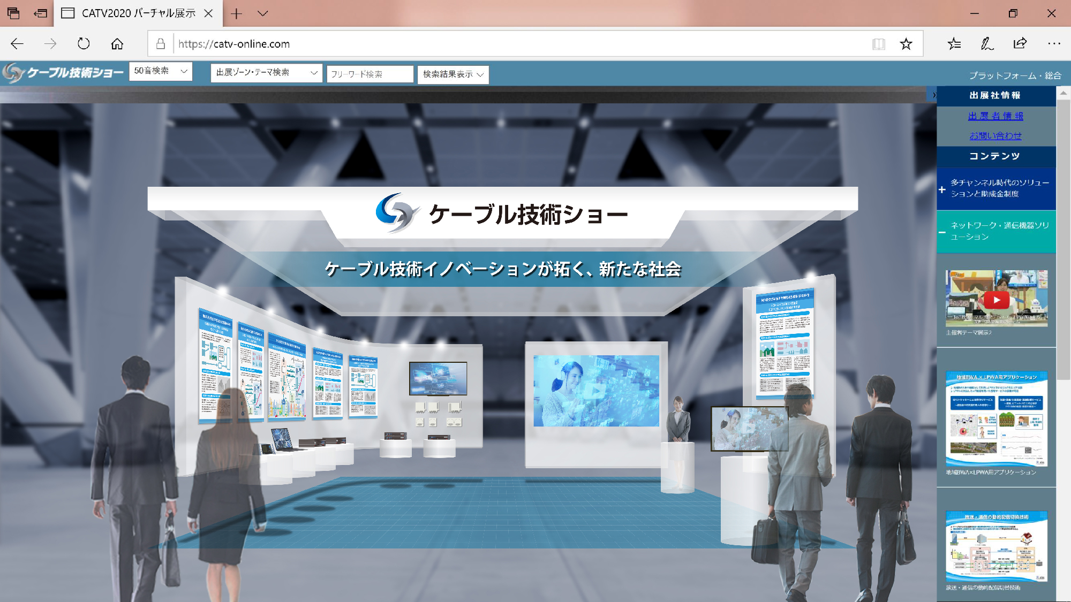This screenshot has width=1071, height=602.
Task: Click the first poster on left wall
Action: (216, 365)
